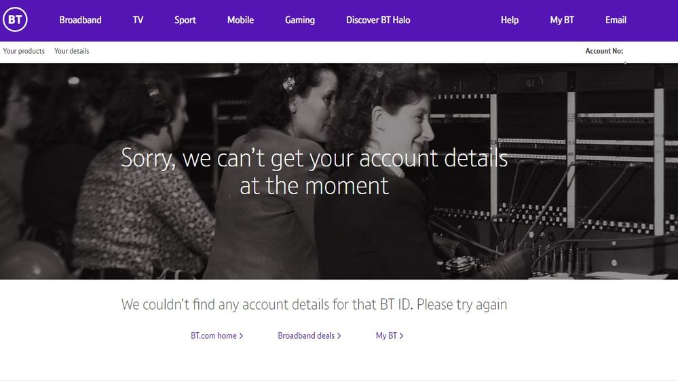Click chevron next to BT.com home

pos(242,335)
